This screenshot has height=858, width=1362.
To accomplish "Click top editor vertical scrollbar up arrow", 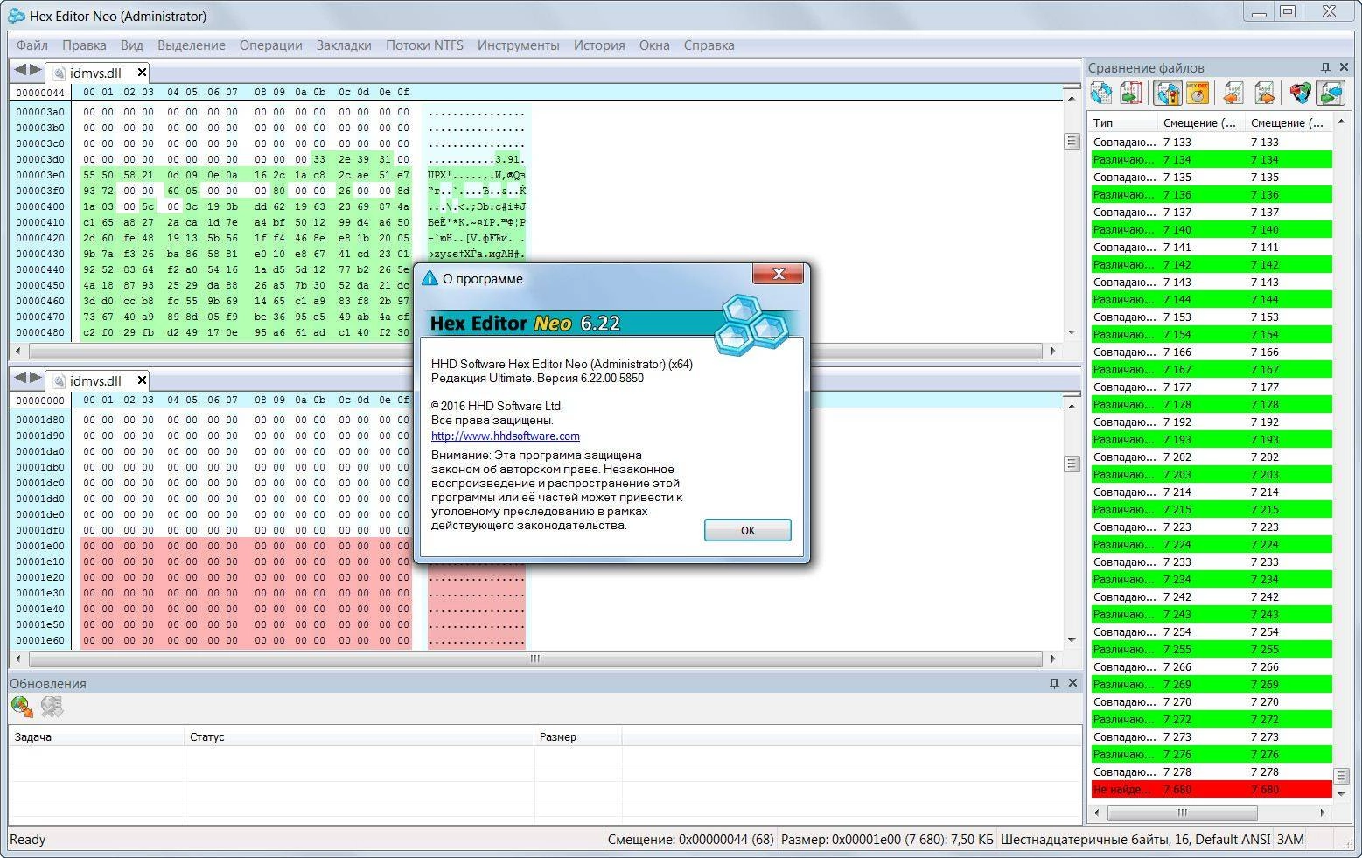I will 1072,98.
